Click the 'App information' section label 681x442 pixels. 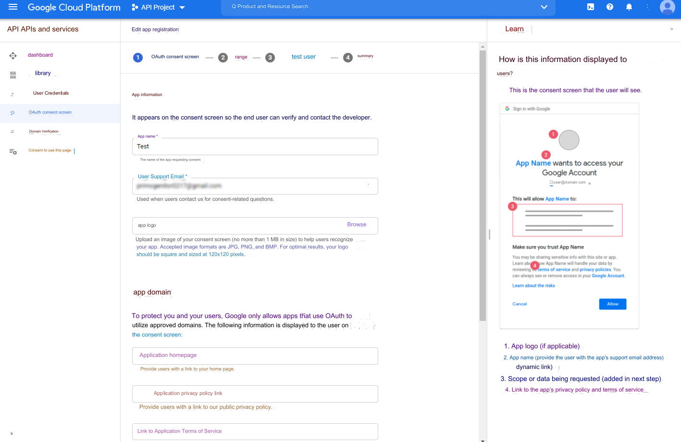[147, 95]
